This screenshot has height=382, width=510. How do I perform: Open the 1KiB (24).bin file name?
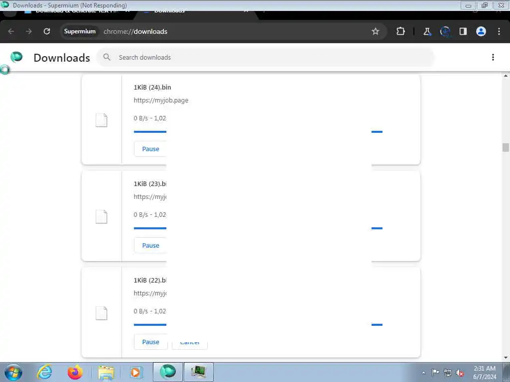point(152,87)
